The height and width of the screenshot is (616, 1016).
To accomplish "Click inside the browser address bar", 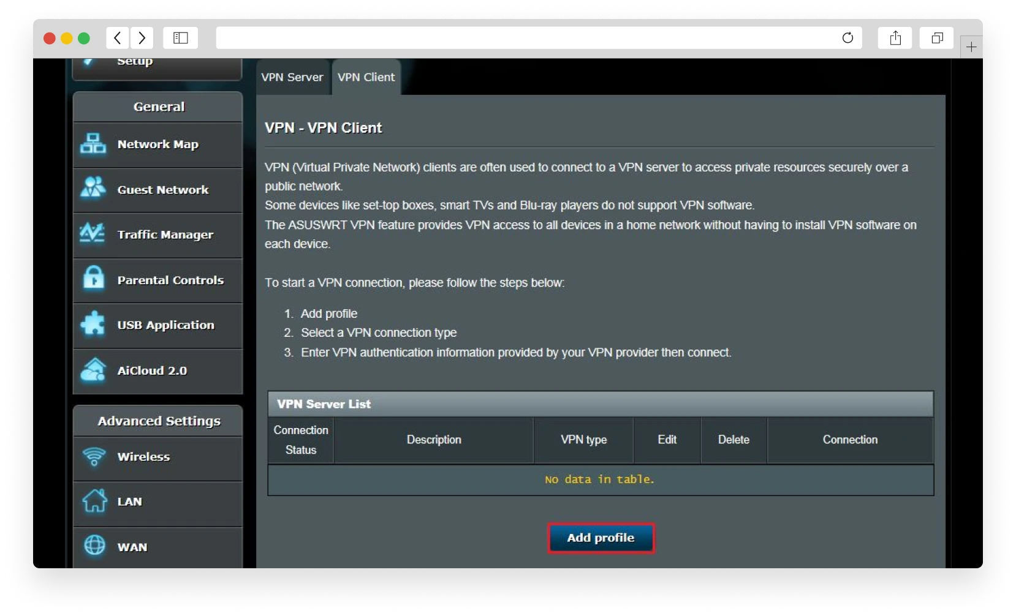I will 533,38.
